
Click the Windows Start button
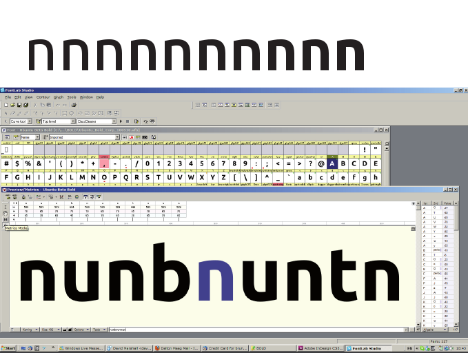[8, 348]
